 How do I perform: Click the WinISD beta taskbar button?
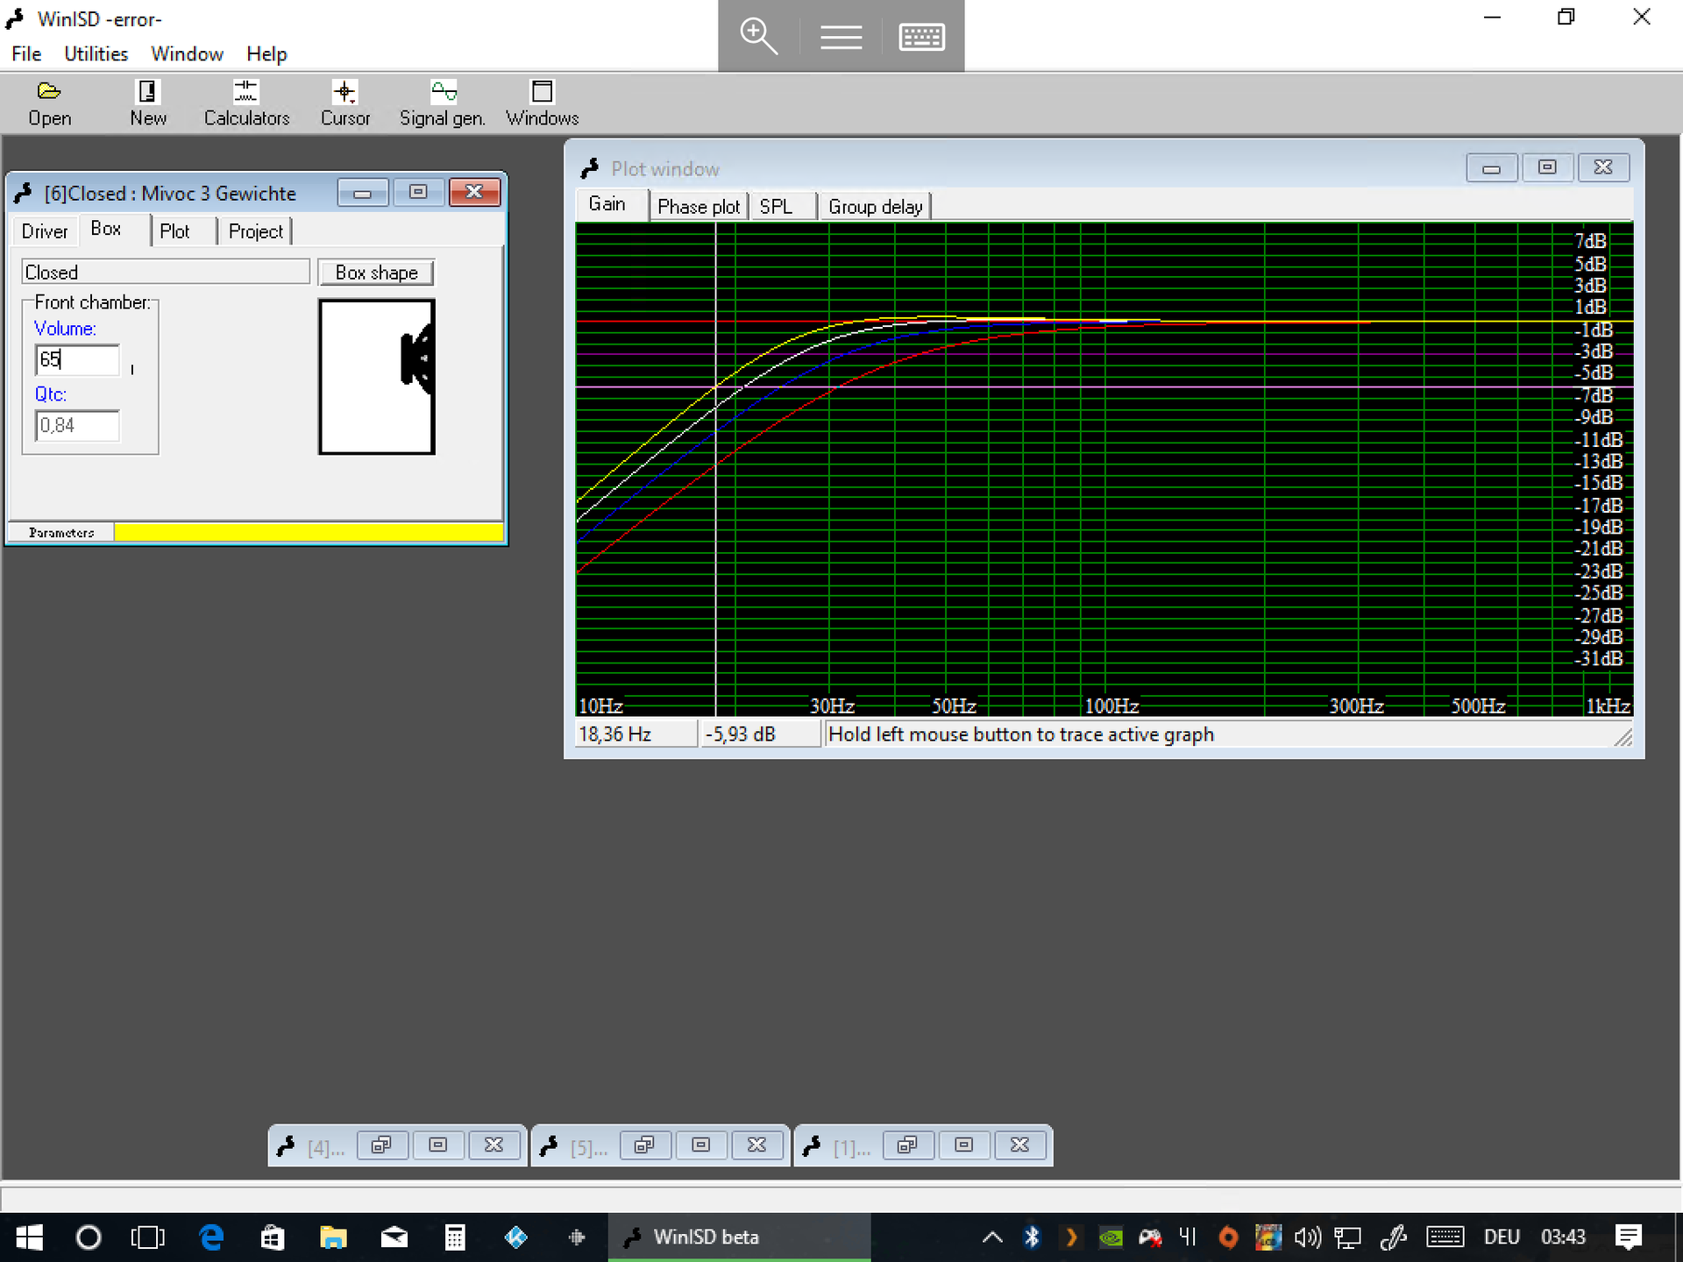[739, 1237]
